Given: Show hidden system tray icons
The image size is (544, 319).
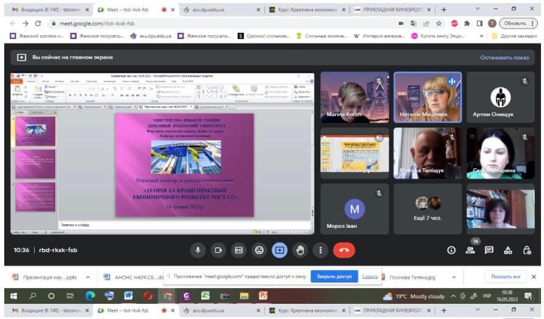Looking at the screenshot, I should point(453,296).
